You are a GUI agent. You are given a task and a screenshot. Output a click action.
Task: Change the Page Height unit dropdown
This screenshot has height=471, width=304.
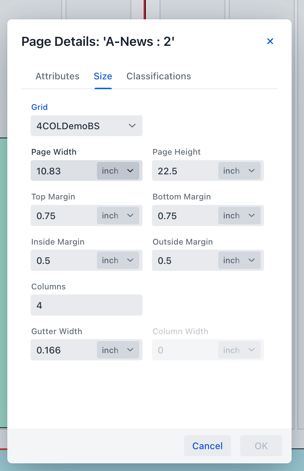pyautogui.click(x=239, y=171)
